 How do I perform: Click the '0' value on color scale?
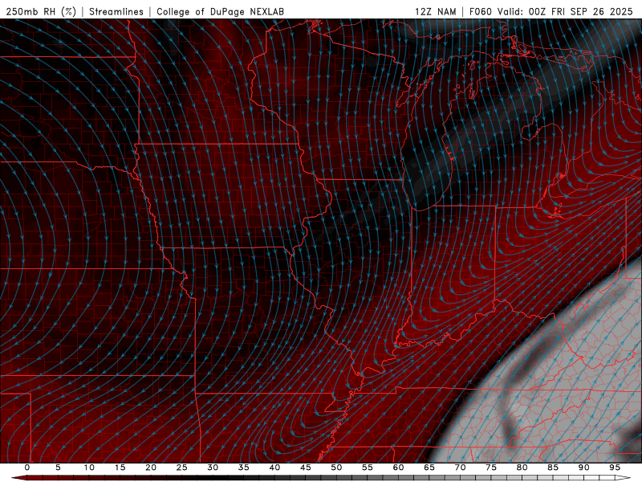pos(27,468)
